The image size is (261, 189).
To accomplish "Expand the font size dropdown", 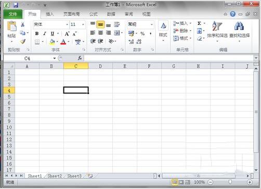I will click(x=83, y=24).
